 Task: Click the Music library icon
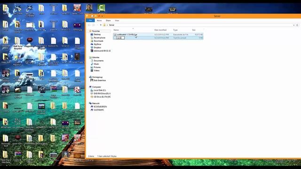point(92,64)
